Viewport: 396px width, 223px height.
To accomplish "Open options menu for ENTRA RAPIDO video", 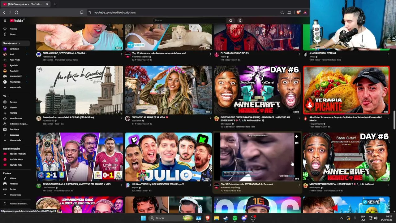I will coord(121,54).
